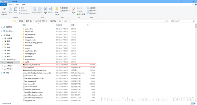The width and height of the screenshot is (197, 105).
Task: Click 软件 (D:) in the address breadcrumb
Action: tap(29, 21)
